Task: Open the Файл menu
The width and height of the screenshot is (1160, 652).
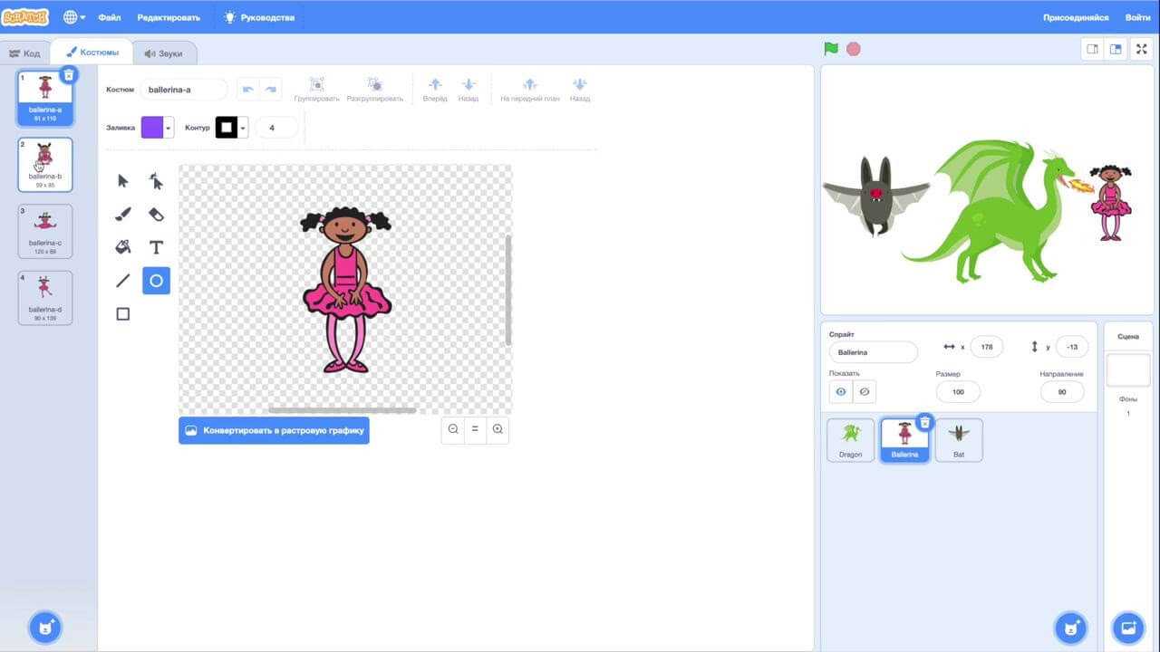Action: coord(109,17)
